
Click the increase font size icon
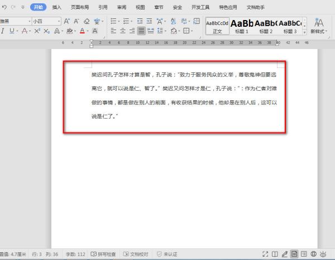pos(67,21)
